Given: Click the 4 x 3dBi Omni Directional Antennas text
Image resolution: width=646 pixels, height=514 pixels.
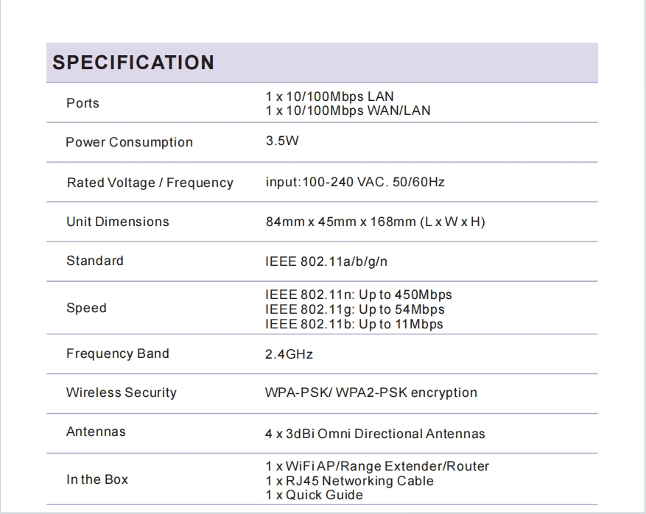Looking at the screenshot, I should (x=375, y=434).
